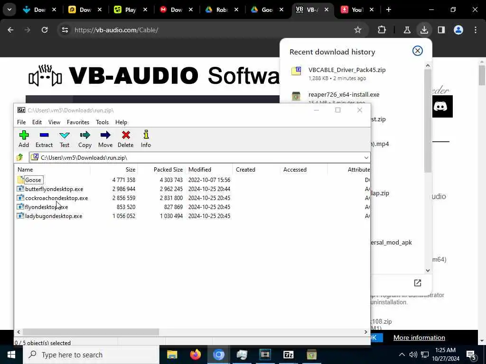This screenshot has height=364, width=486.
Task: Select ladybugondesktop.exe file
Action: [54, 216]
